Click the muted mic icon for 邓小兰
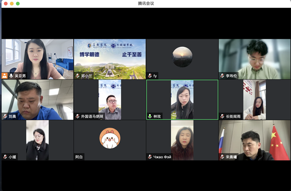The image size is (291, 191). [x=78, y=75]
